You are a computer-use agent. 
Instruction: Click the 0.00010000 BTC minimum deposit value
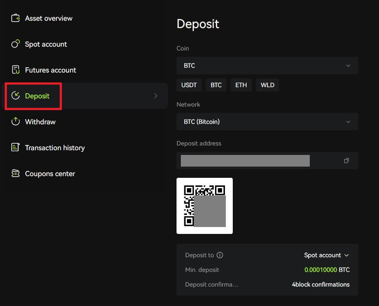click(320, 270)
